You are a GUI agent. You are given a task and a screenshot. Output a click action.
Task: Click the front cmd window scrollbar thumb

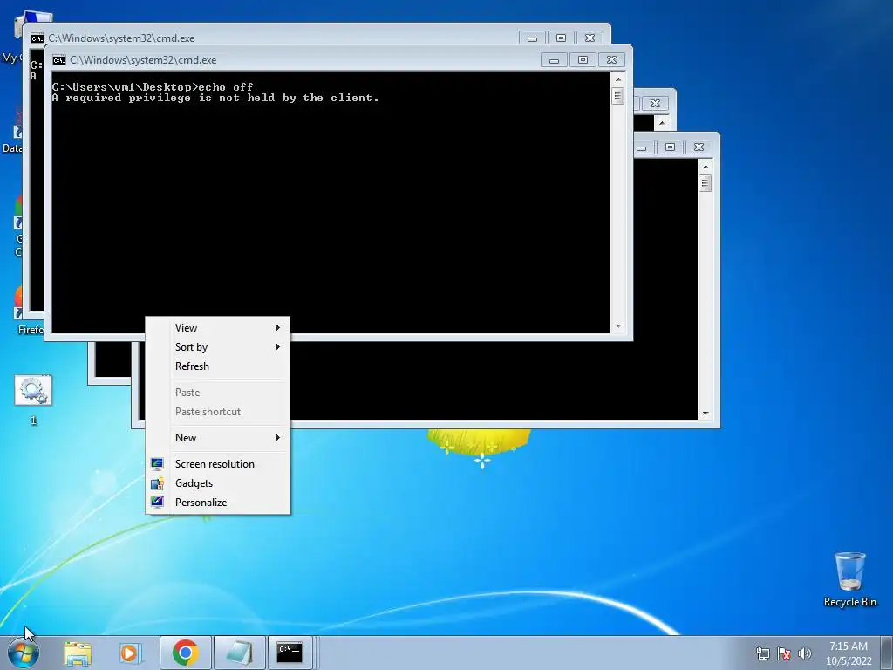[x=618, y=96]
